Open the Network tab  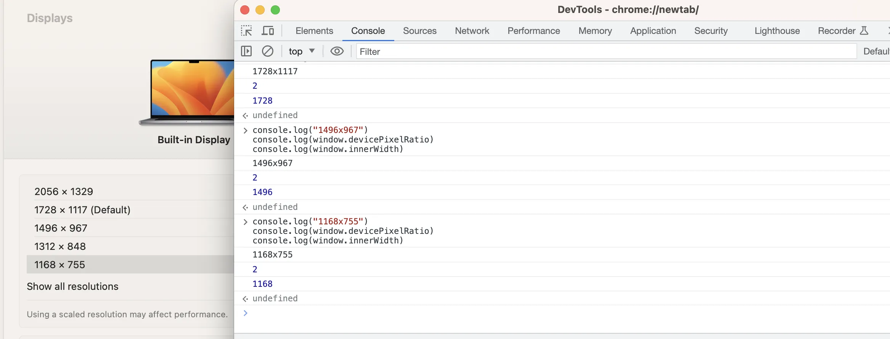point(472,31)
